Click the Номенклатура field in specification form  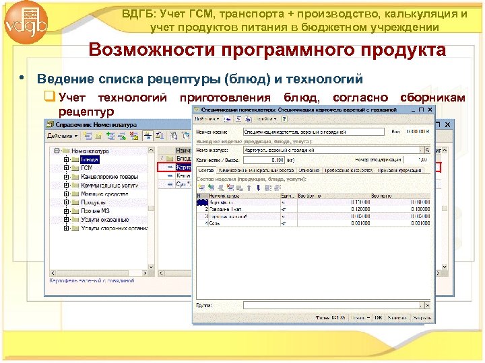coord(331,151)
